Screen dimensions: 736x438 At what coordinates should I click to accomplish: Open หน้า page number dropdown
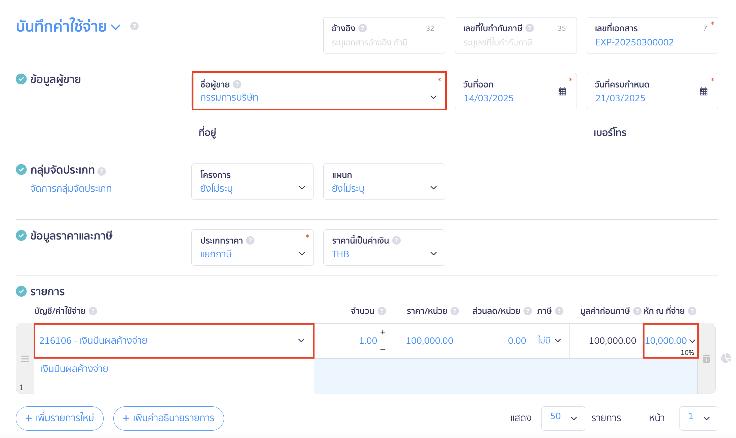(x=699, y=418)
